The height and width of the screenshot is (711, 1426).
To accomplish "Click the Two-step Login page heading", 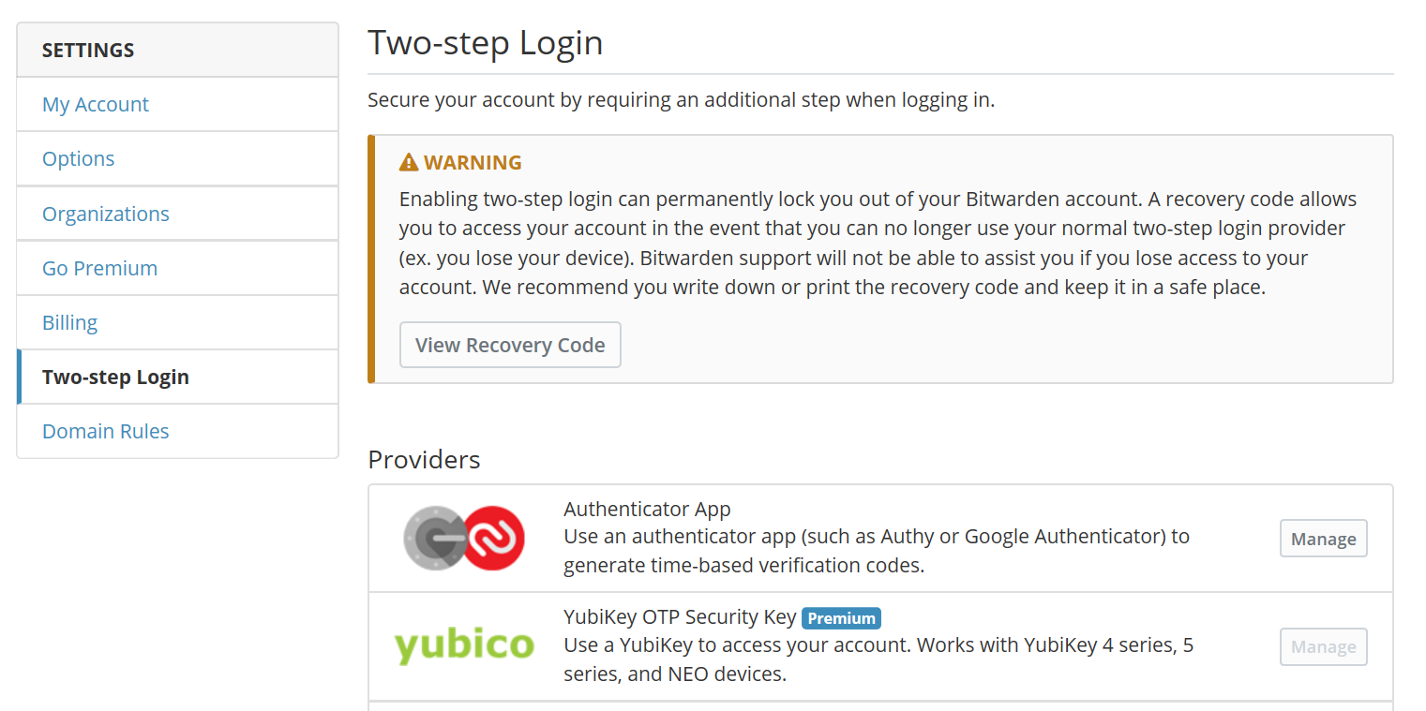I will [485, 43].
